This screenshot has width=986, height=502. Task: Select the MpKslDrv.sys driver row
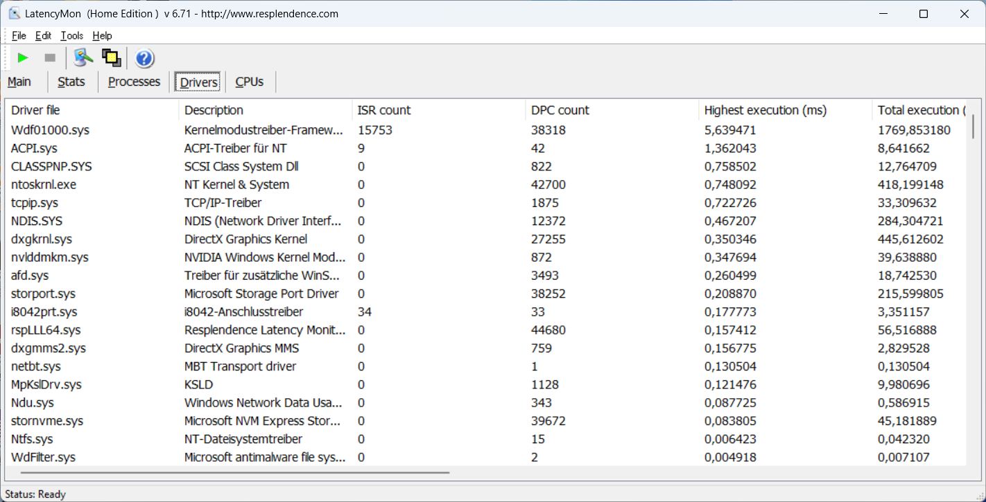(x=485, y=384)
